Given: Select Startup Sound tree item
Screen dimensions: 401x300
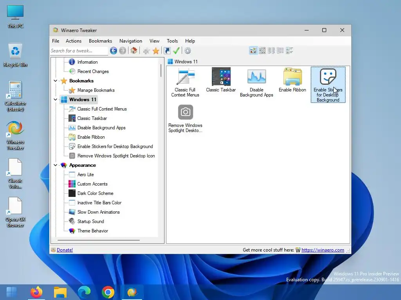Looking at the screenshot, I should point(91,221).
